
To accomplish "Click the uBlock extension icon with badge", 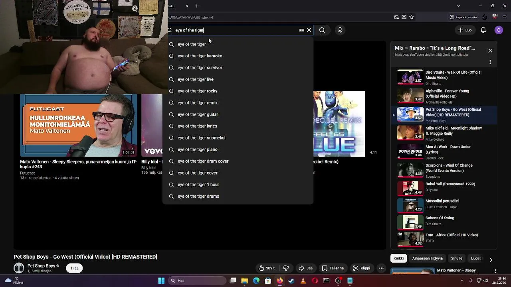I will pos(495,17).
